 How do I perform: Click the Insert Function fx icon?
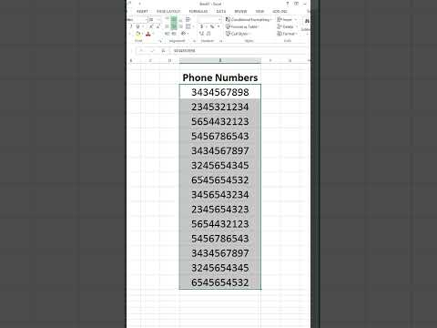coord(163,51)
